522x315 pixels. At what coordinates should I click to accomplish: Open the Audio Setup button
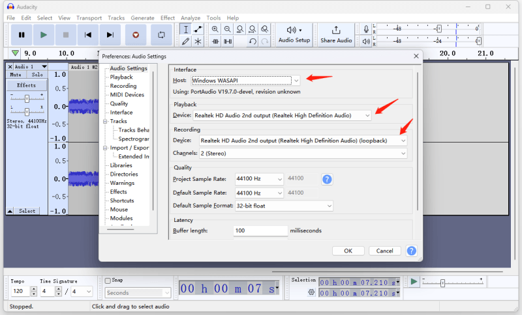point(294,35)
